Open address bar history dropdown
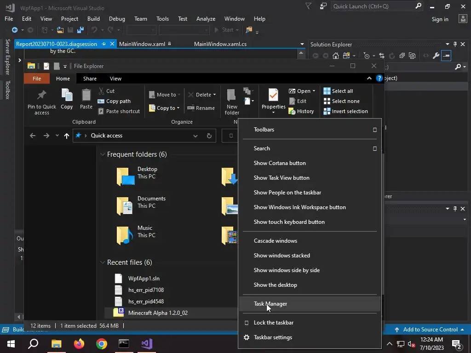The width and height of the screenshot is (471, 353). click(195, 136)
